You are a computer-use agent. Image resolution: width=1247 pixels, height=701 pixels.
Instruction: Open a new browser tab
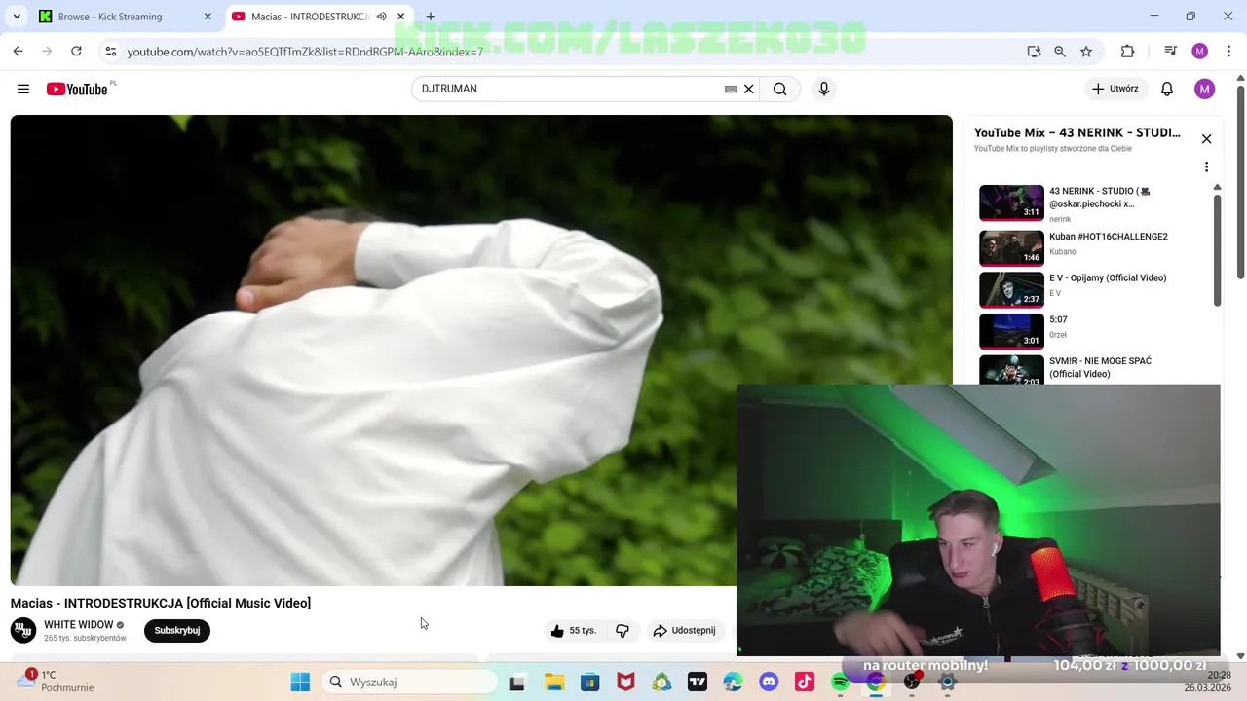tap(431, 17)
